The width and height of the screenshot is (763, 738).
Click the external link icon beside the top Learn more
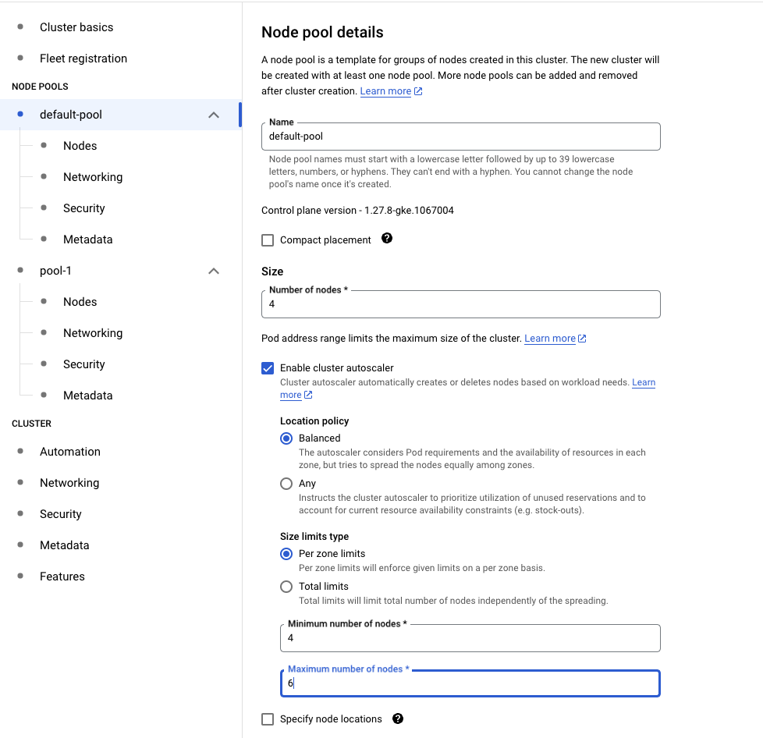pyautogui.click(x=418, y=91)
